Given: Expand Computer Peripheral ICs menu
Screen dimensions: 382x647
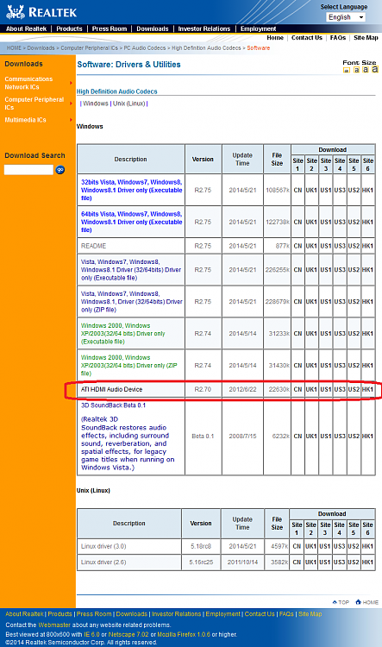Looking at the screenshot, I should (x=34, y=104).
